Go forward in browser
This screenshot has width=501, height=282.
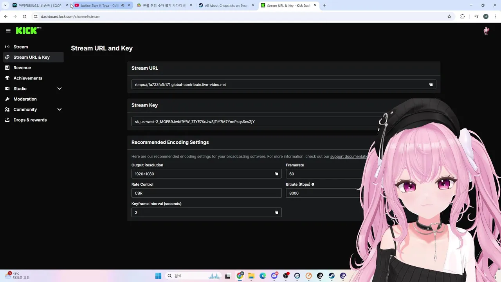pos(15,16)
